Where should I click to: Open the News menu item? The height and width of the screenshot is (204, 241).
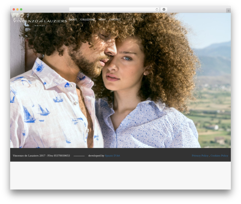102,19
